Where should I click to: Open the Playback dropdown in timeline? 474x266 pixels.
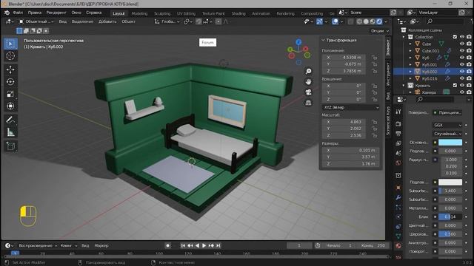(x=38, y=245)
